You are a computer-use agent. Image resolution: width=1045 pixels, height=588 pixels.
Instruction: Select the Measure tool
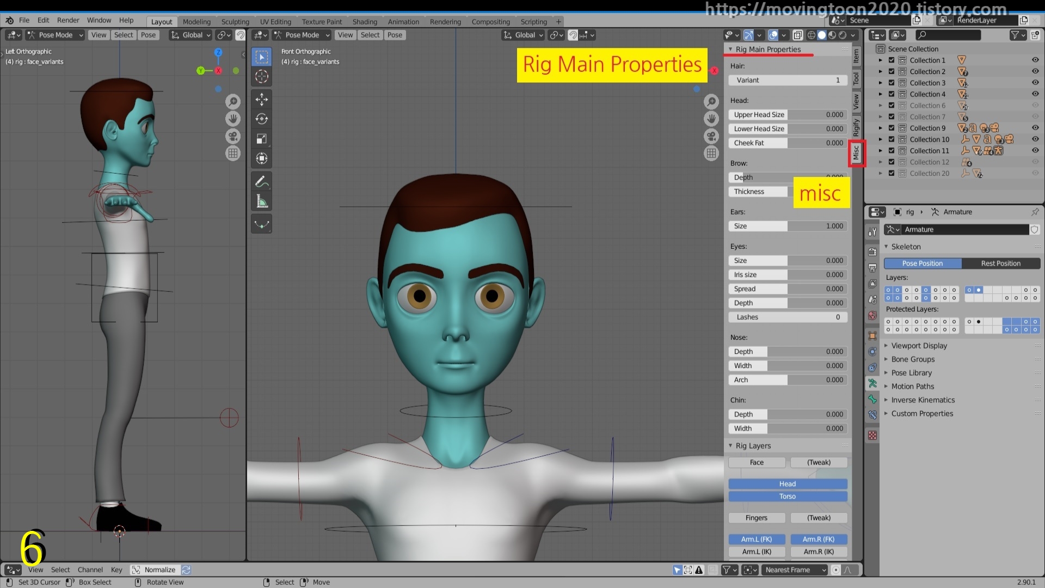click(262, 201)
